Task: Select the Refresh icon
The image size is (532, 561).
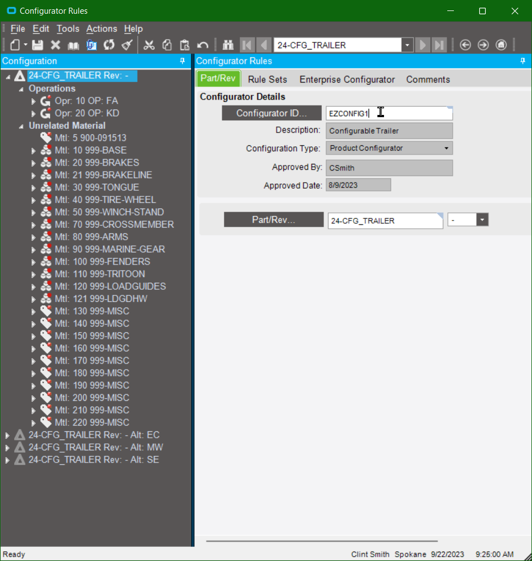Action: (109, 45)
